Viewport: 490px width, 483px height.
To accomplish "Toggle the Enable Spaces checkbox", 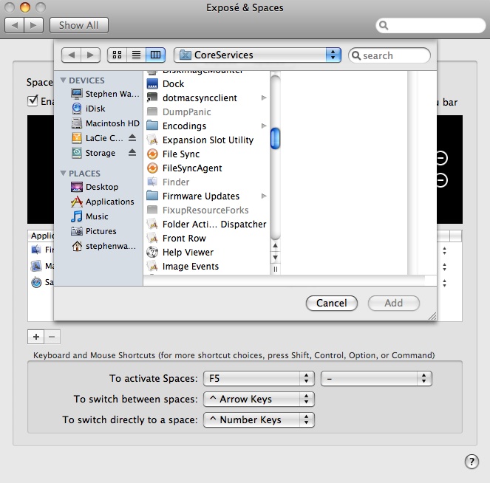I will [33, 101].
